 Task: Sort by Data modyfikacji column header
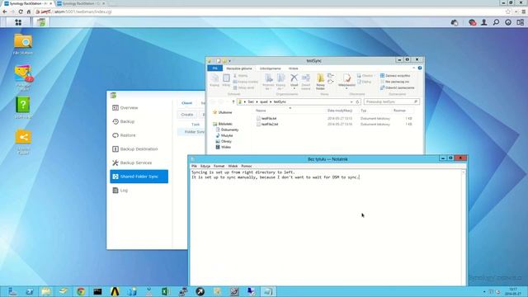point(339,111)
